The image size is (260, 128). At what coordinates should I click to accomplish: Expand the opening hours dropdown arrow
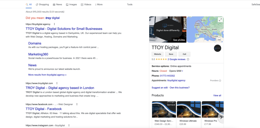tap(182, 71)
